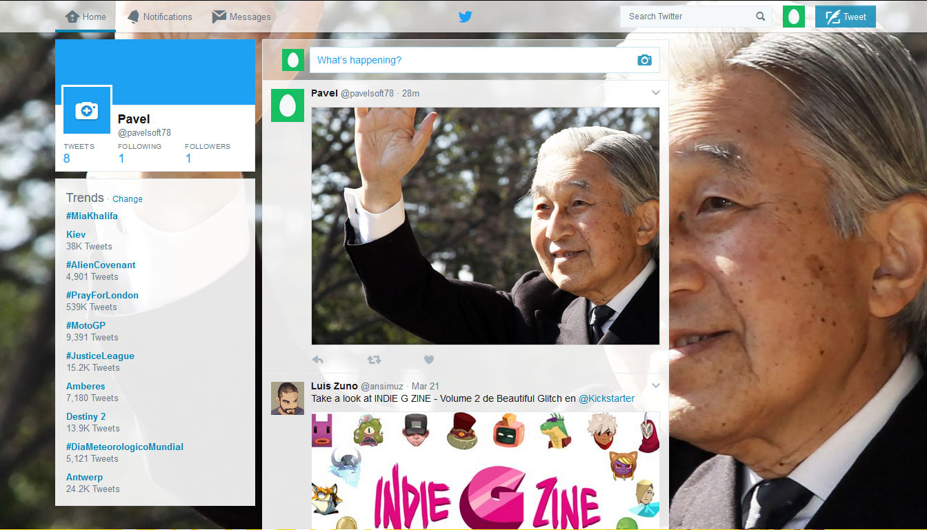927x530 pixels.
Task: Retweet Pavel's photo tweet
Action: [x=374, y=360]
